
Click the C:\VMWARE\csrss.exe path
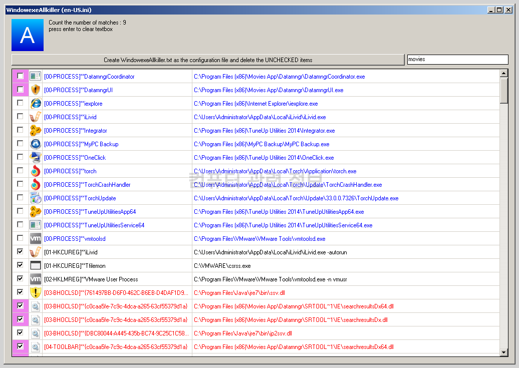222,266
